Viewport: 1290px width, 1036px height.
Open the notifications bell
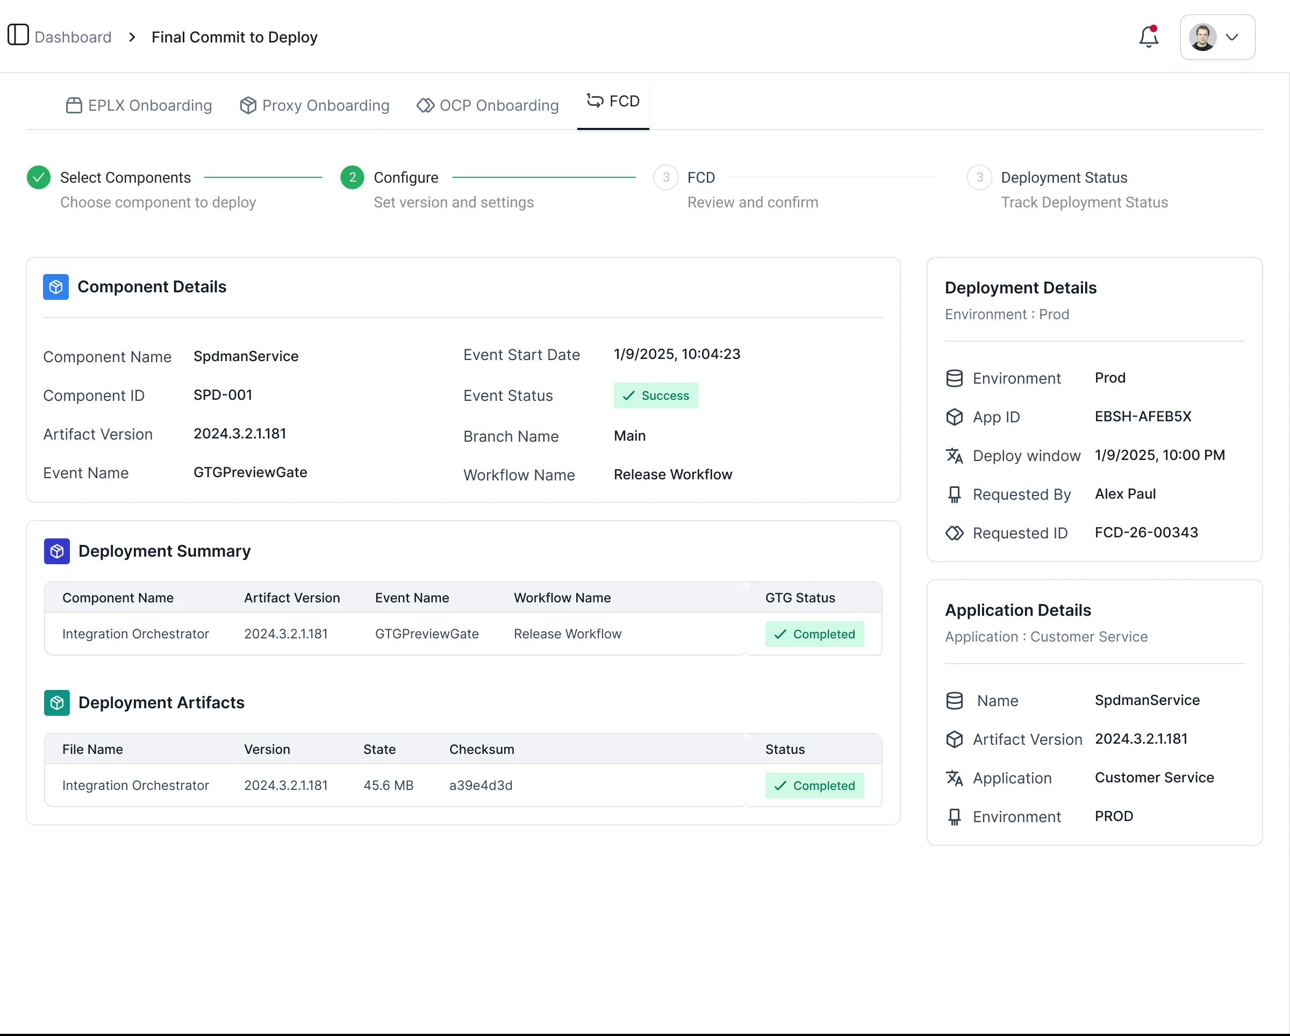click(x=1148, y=37)
